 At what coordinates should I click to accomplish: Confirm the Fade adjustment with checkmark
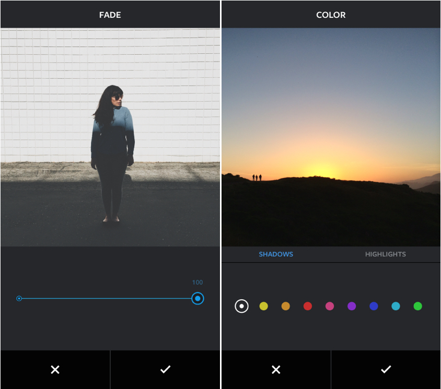click(165, 370)
